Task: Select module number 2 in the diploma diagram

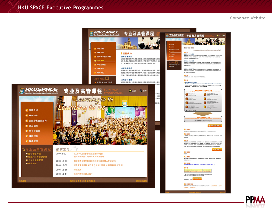Action: (187, 99)
